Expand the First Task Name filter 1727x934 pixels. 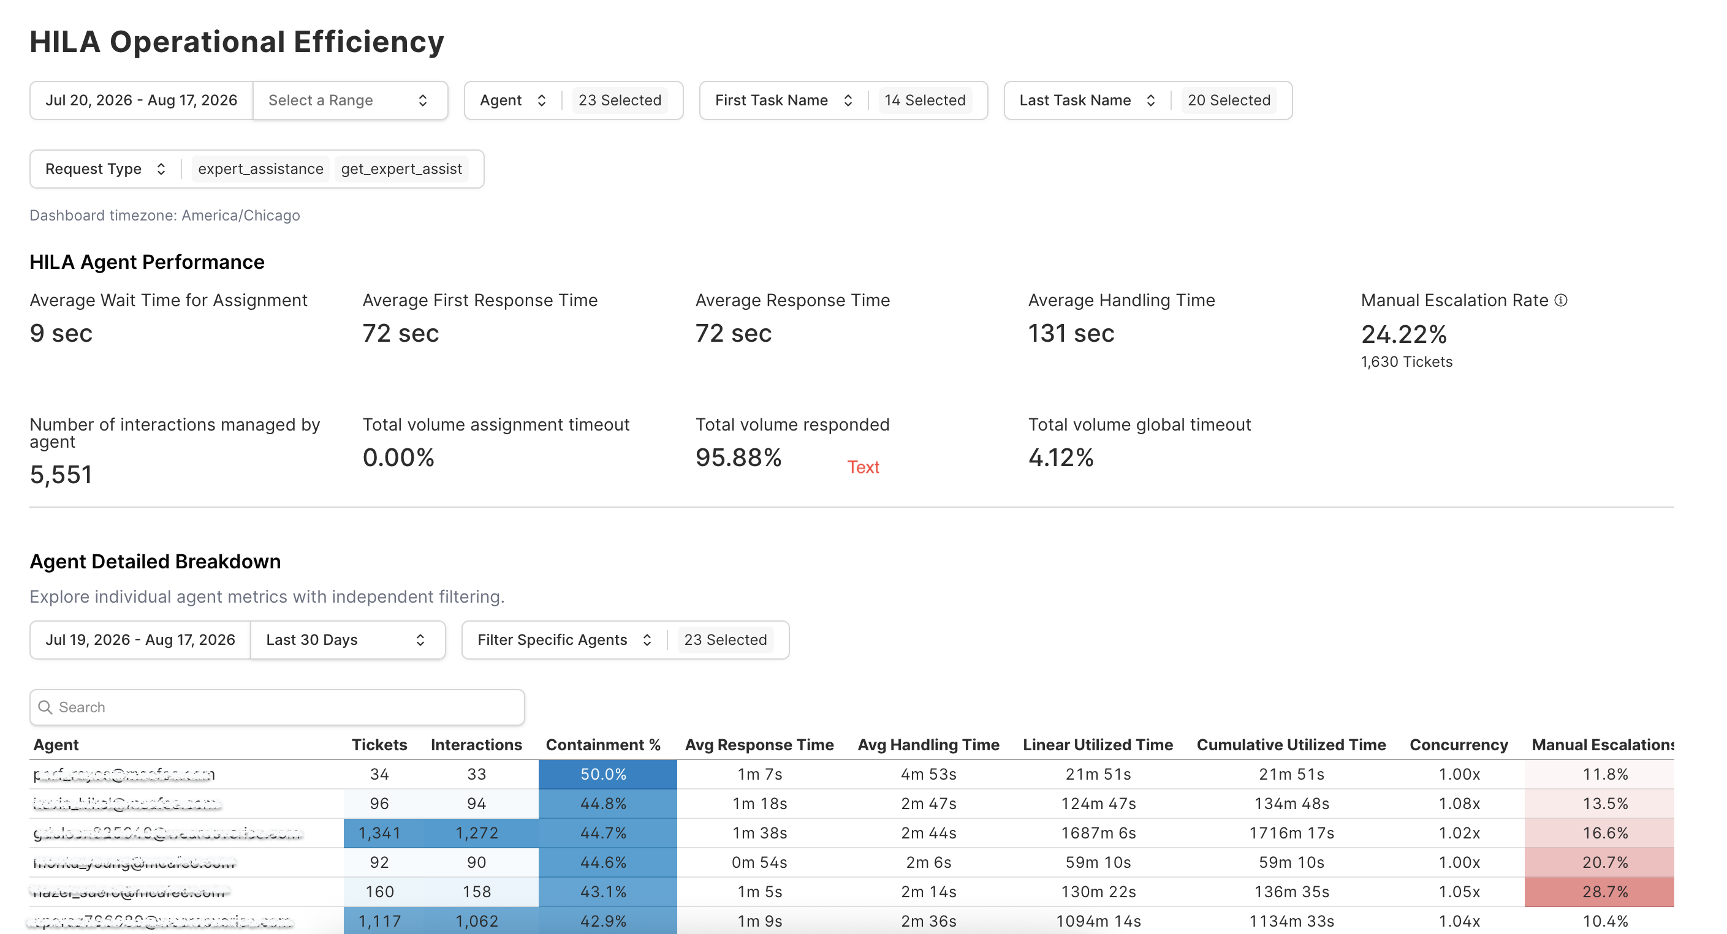coord(783,100)
